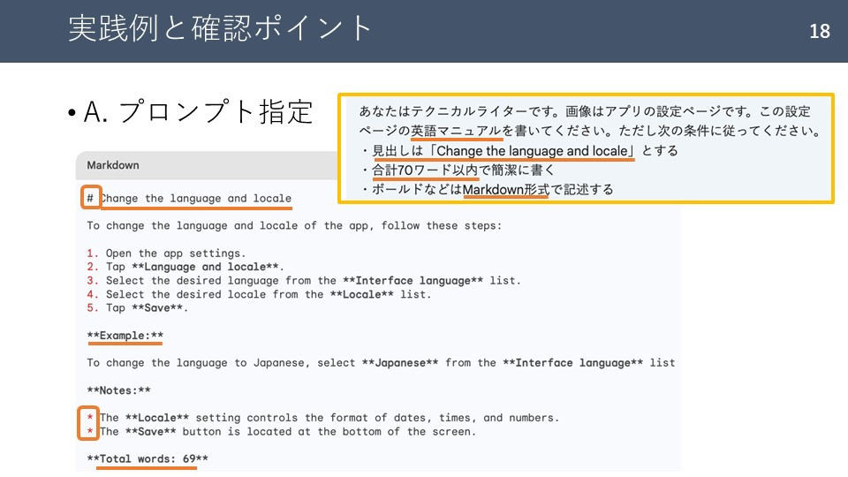This screenshot has width=848, height=477.
Task: Click the prompt line starting あなたはテクニカルライターです
Action: coord(585,111)
